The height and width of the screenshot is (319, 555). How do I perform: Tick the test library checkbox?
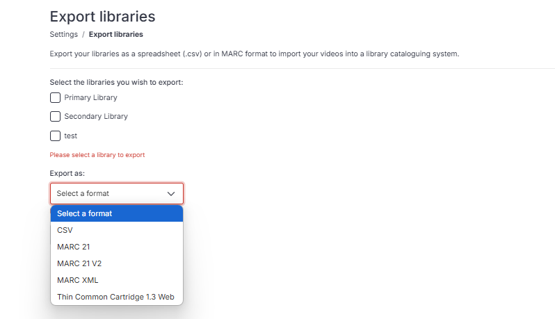tap(55, 136)
